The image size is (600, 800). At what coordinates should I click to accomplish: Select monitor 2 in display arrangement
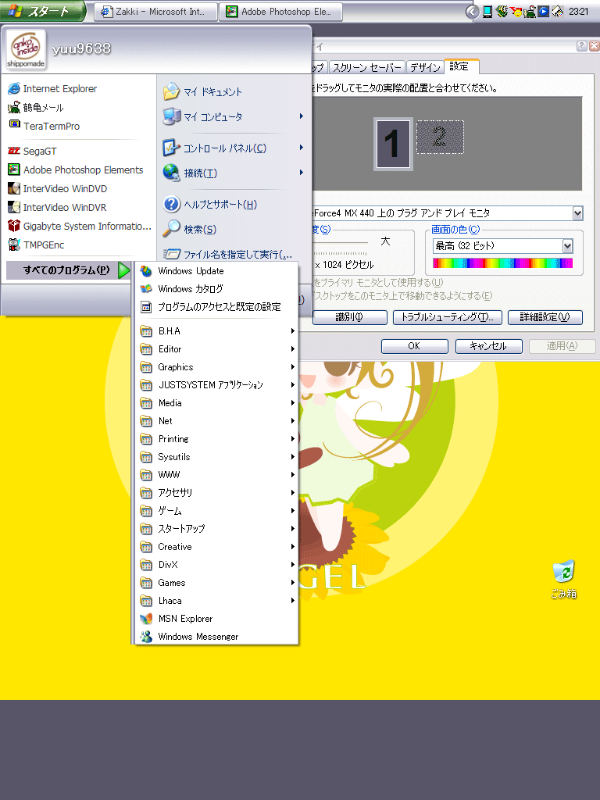439,137
